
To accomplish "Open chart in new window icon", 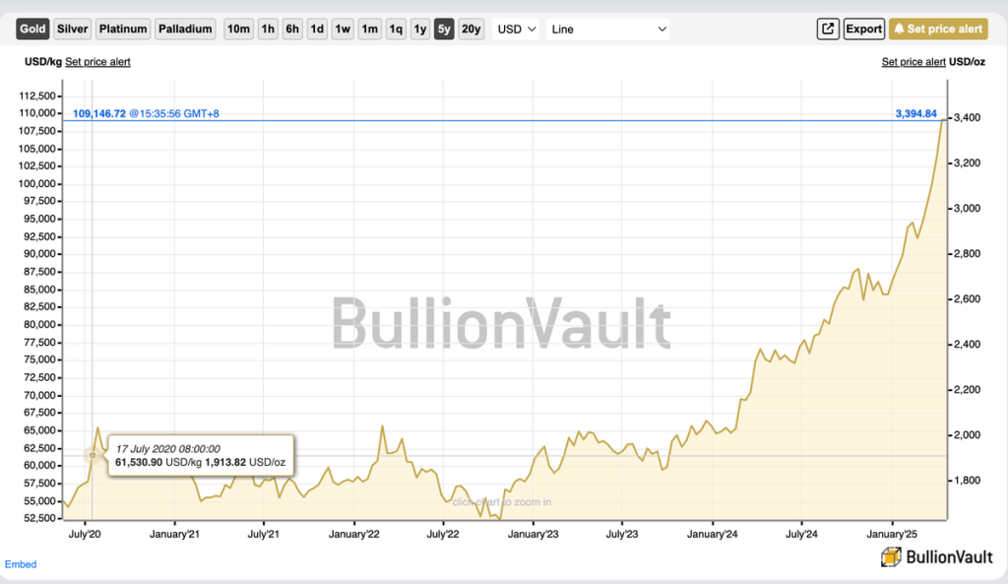I will (828, 29).
